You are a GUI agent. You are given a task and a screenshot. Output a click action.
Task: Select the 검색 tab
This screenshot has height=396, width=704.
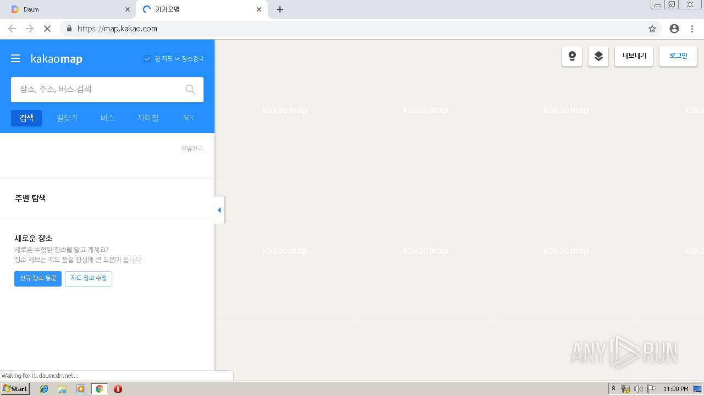(x=26, y=118)
